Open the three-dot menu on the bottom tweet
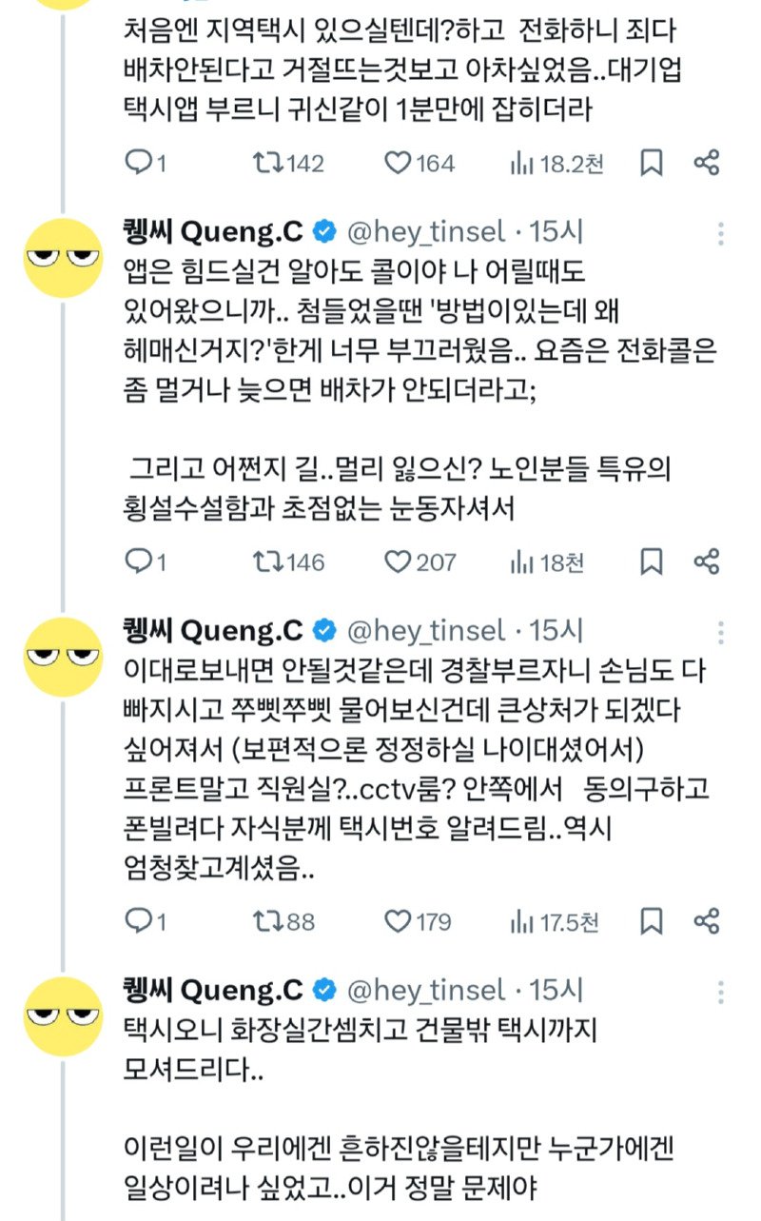This screenshot has width=761, height=1221. click(721, 990)
